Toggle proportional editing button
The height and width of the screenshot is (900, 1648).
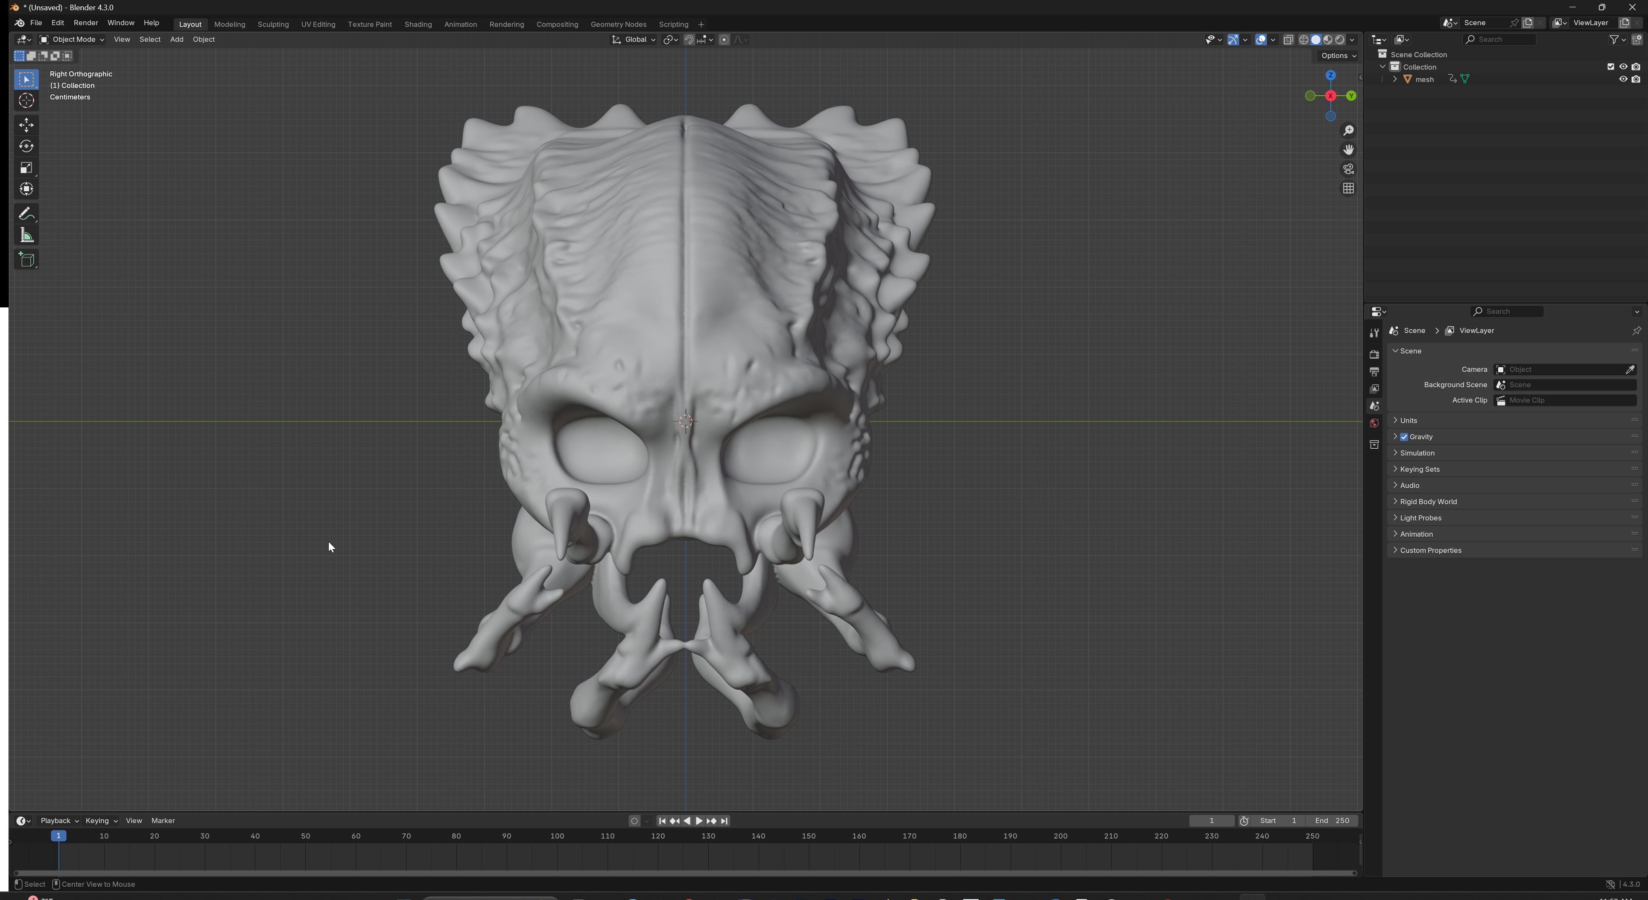pos(724,40)
